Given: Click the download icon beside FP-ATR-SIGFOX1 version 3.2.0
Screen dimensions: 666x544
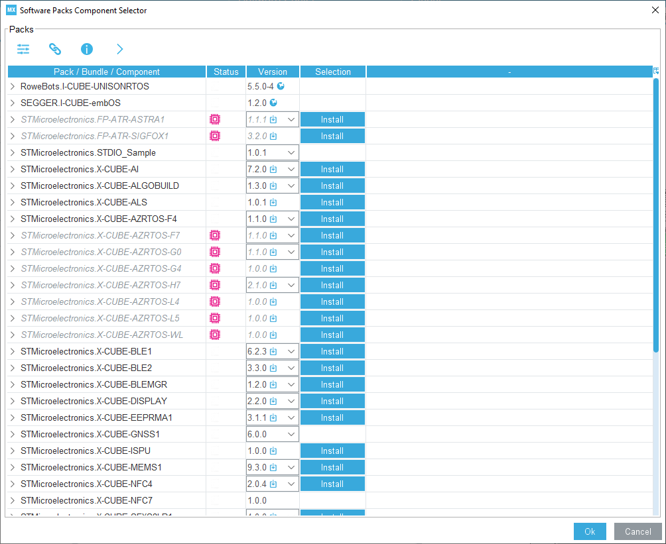Looking at the screenshot, I should pos(273,136).
